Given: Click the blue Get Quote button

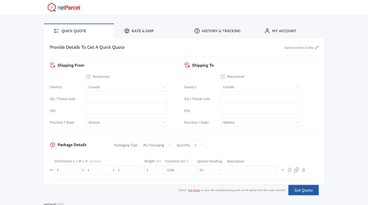Looking at the screenshot, I should (303, 190).
